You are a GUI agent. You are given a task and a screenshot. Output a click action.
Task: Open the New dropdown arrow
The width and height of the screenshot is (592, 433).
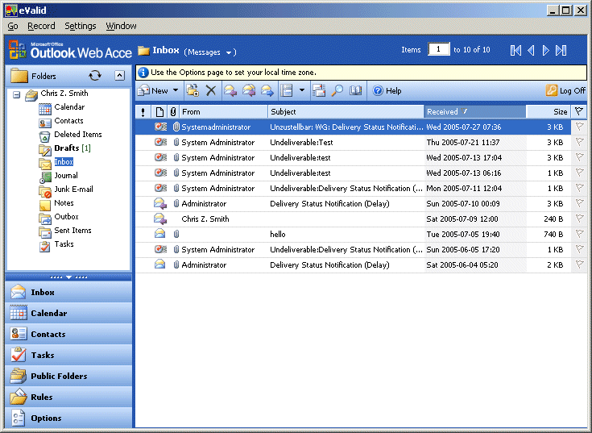[176, 90]
